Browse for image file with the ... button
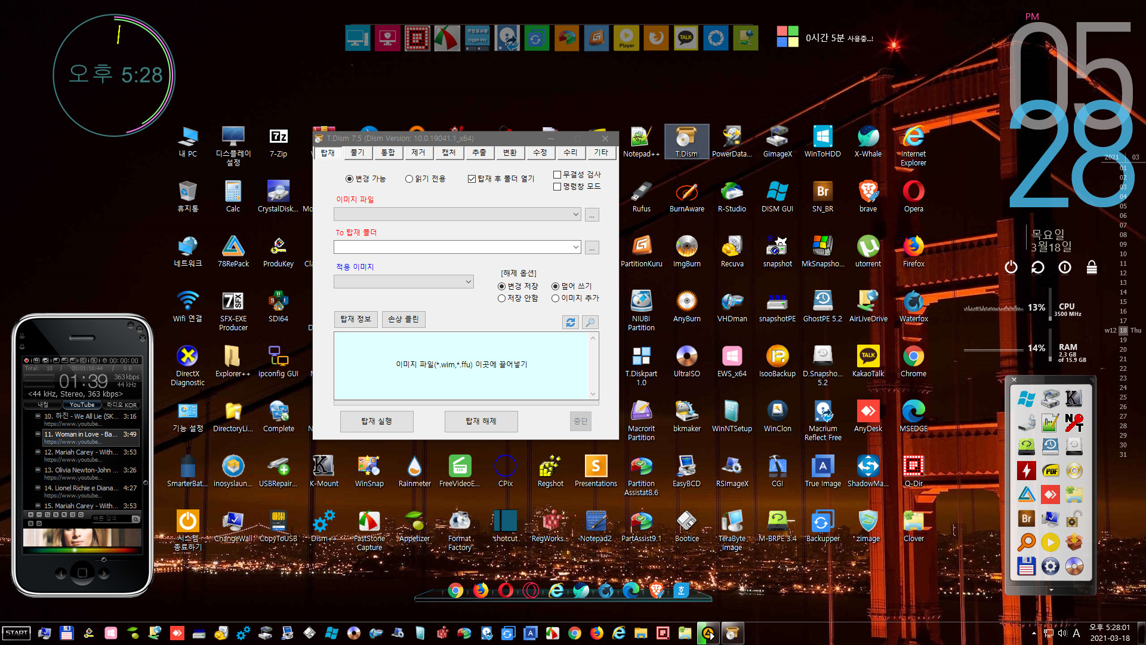Screen dimensions: 1146x645 [592, 215]
